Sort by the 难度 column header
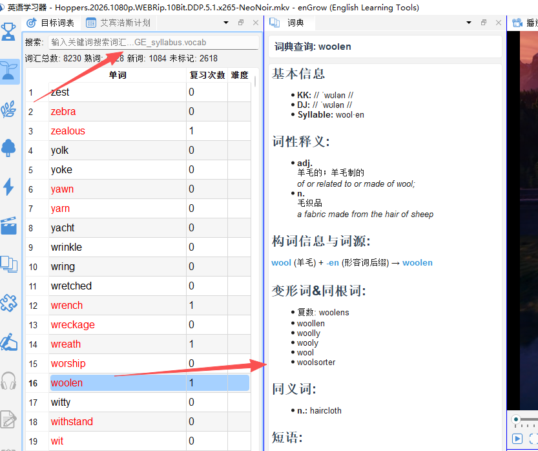Viewport: 538px width, 451px height. [240, 75]
